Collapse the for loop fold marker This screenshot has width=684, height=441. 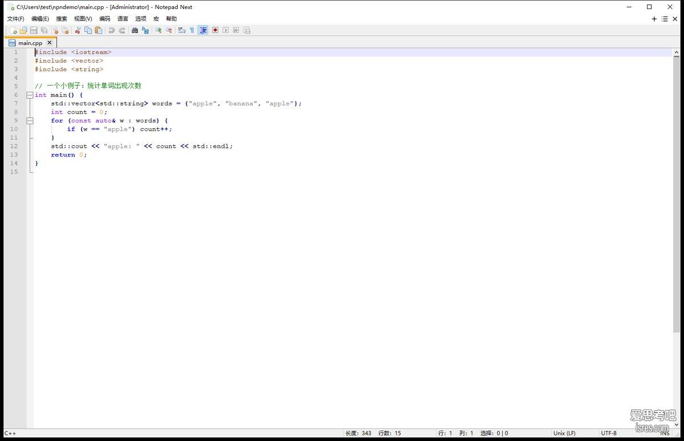[x=30, y=120]
